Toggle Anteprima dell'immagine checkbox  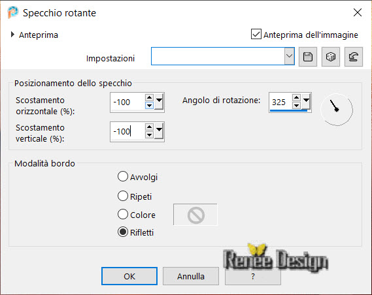[256, 34]
